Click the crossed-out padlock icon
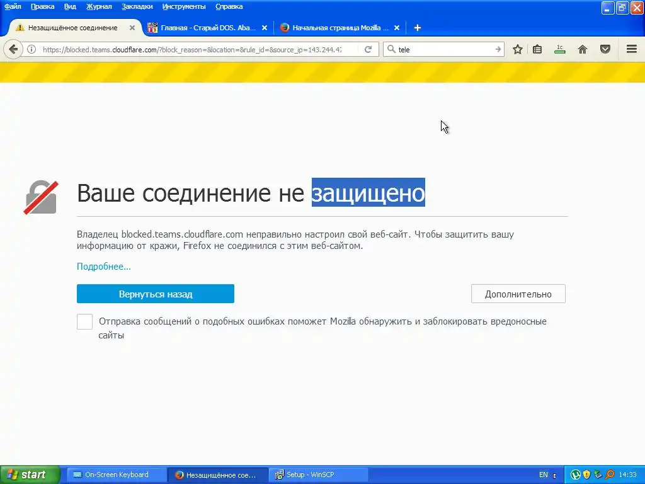Screen dimensions: 645x484 coord(41,197)
